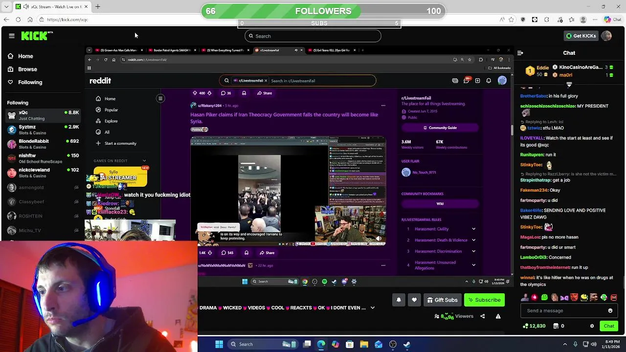The image size is (626, 352).
Task: Expand Harassment: Discrimination rule
Action: pyautogui.click(x=473, y=251)
